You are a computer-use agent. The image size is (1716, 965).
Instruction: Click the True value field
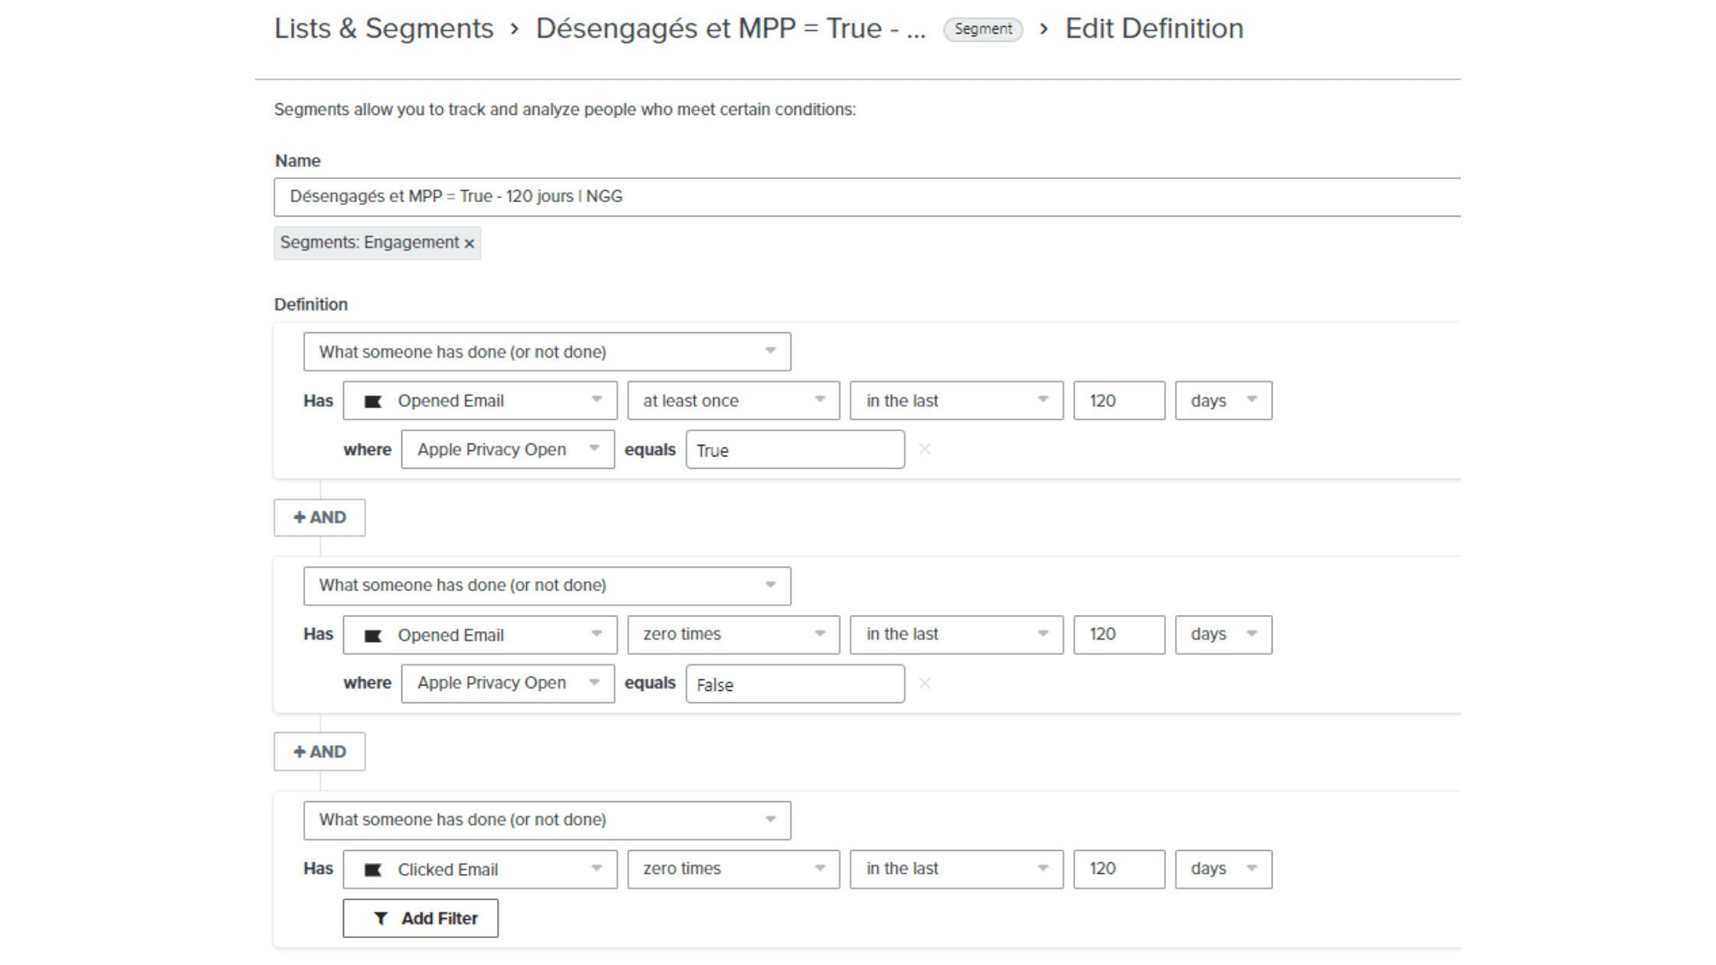coord(795,450)
